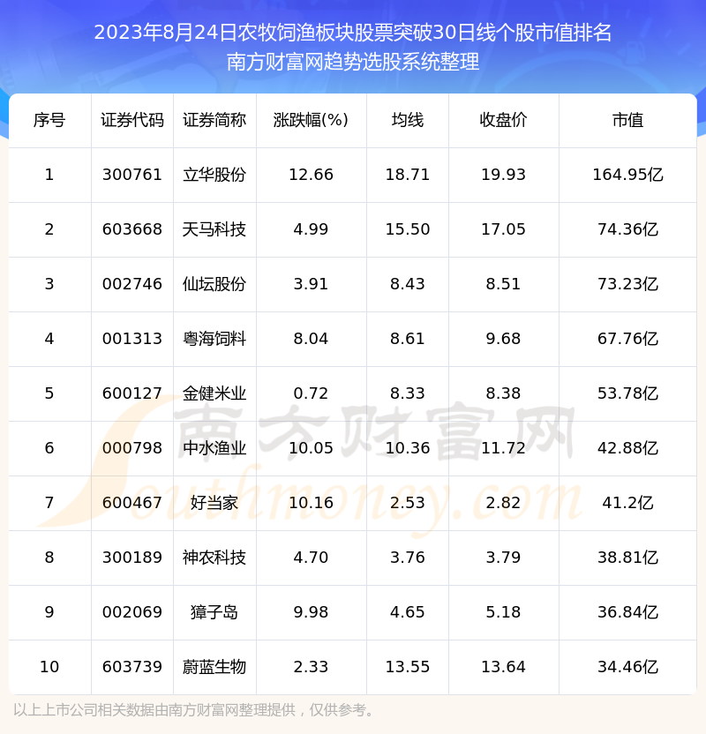Select stock code 002746
Viewport: 706px width, 734px height.
(x=132, y=284)
